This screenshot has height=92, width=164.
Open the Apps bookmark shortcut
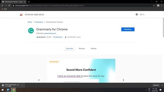point(4,9)
